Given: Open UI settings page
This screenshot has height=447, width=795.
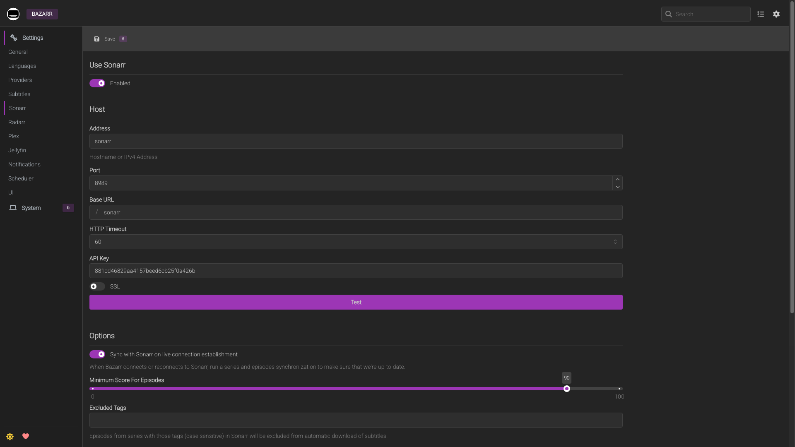Looking at the screenshot, I should tap(11, 192).
